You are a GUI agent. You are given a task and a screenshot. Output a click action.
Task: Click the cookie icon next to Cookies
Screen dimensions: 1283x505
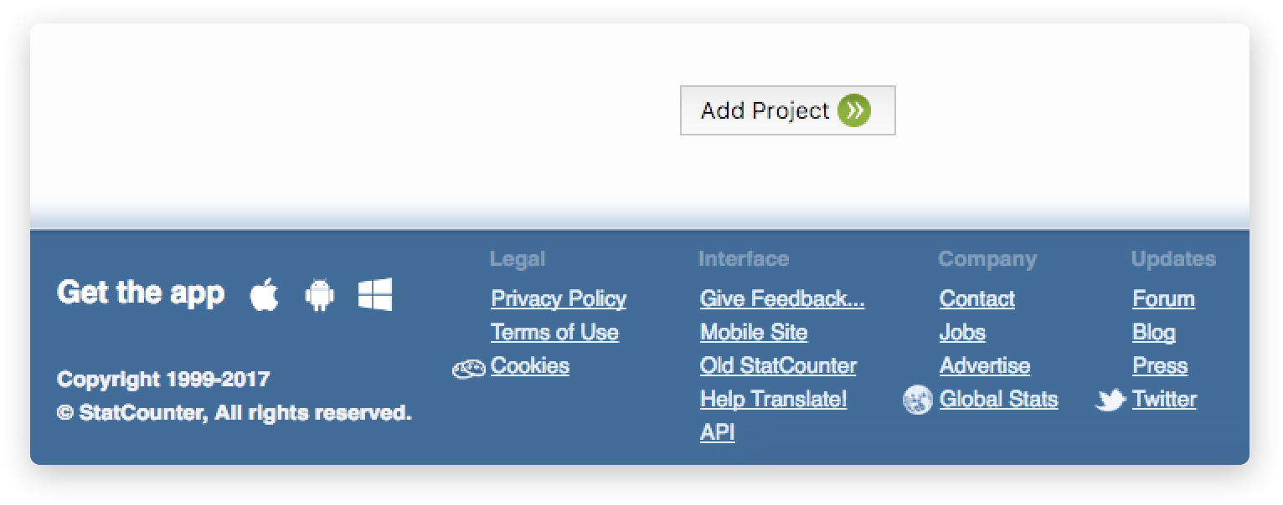(470, 367)
